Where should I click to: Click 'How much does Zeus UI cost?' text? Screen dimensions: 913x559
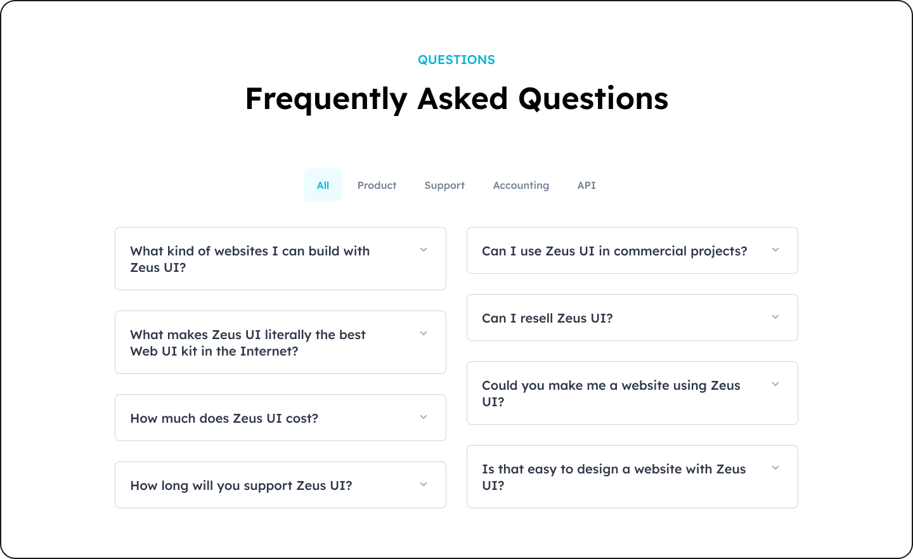point(224,418)
